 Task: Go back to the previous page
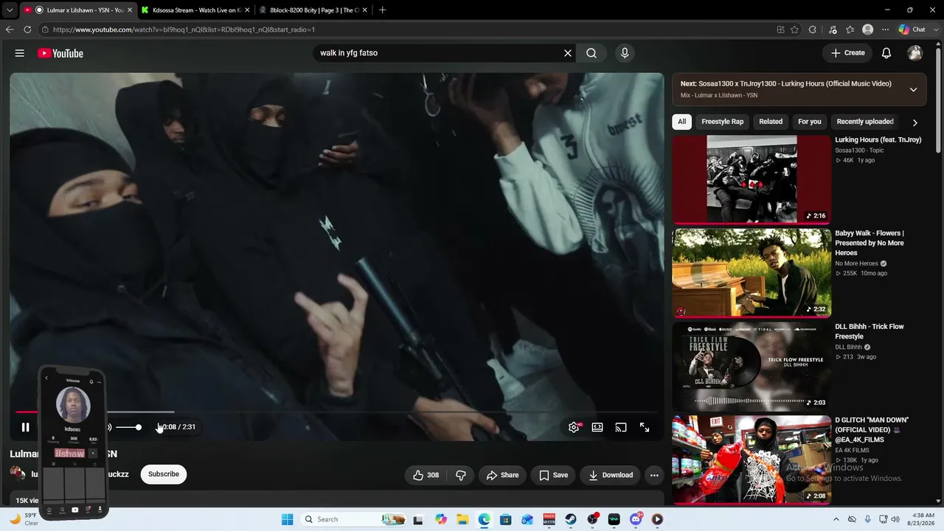(10, 29)
